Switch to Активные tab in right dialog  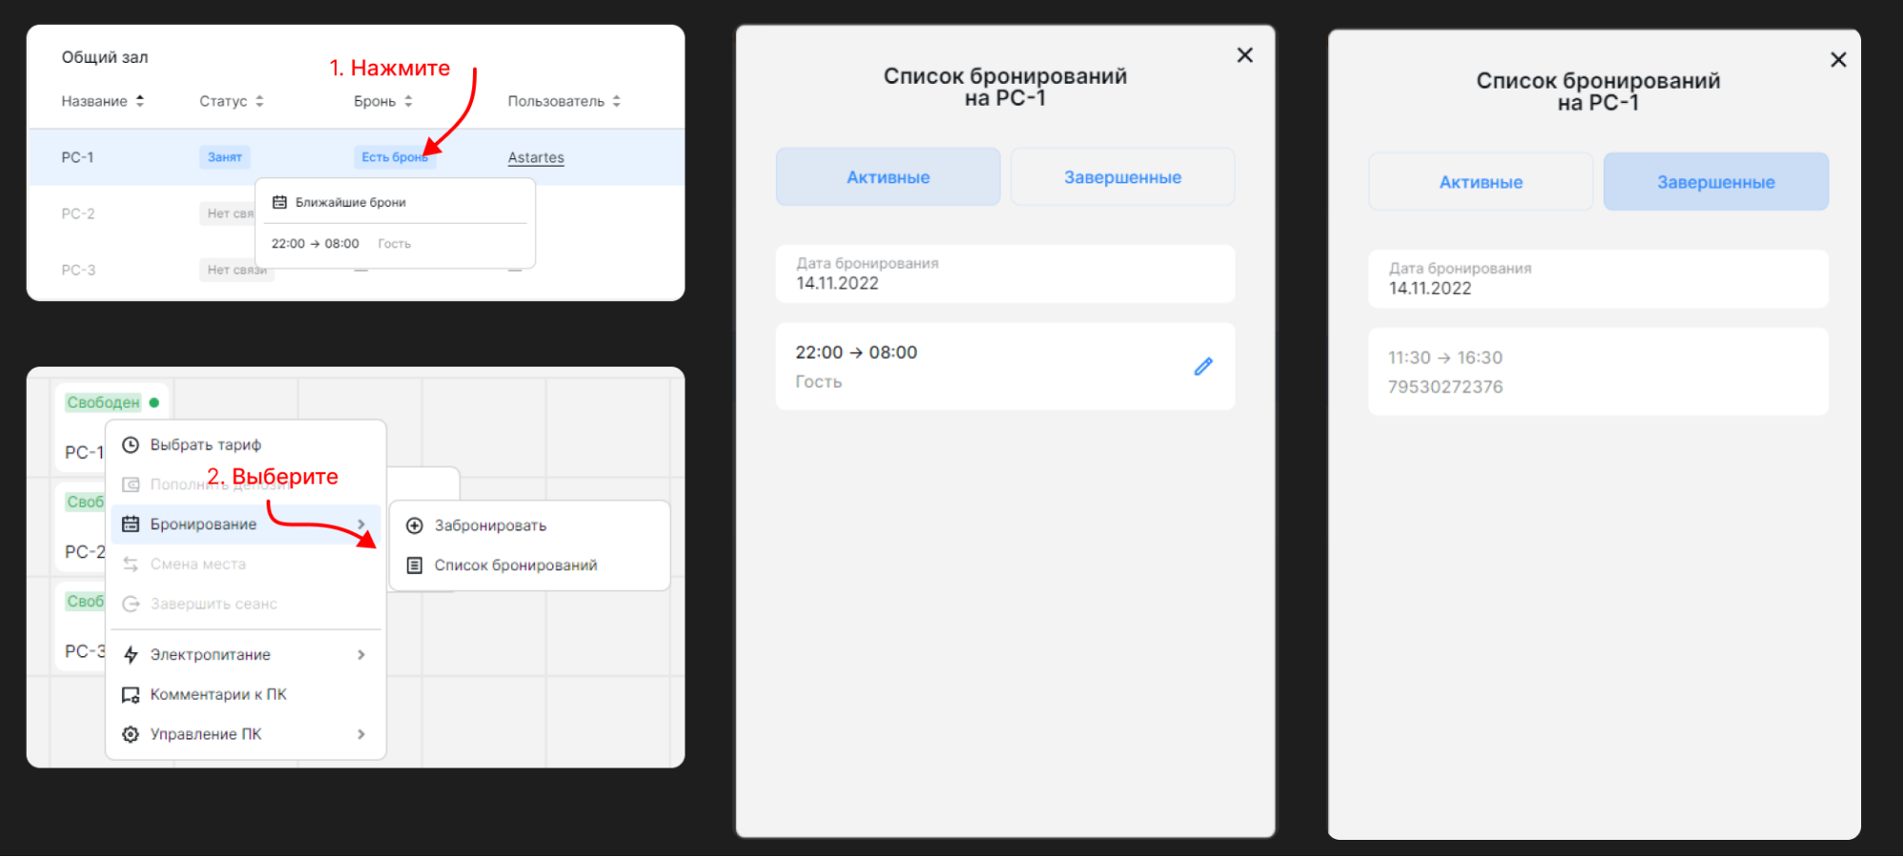click(x=1480, y=182)
